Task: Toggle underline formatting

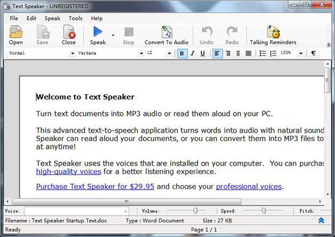Action: [202, 54]
